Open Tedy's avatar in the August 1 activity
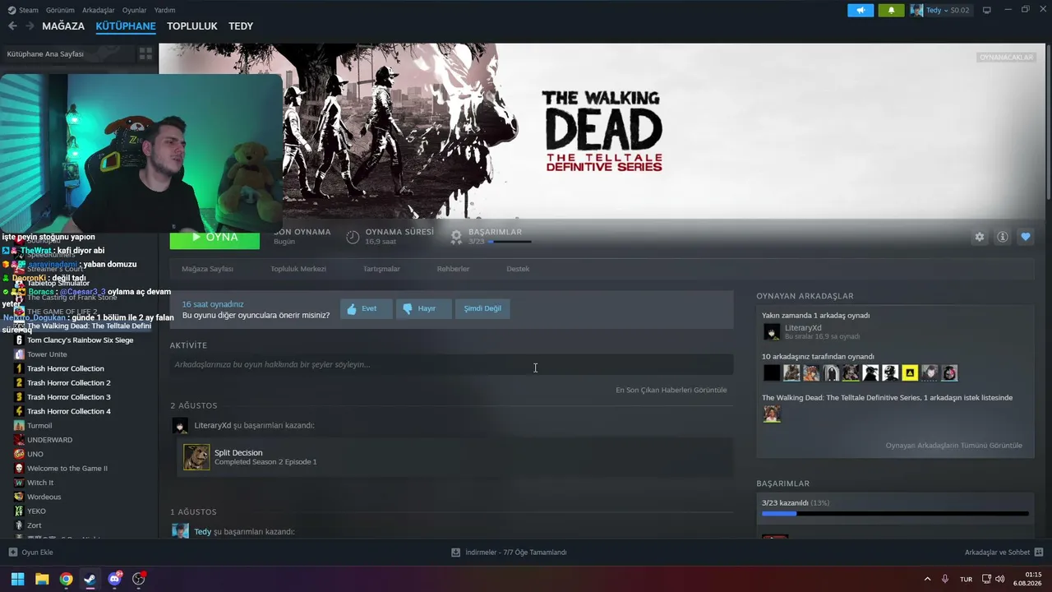The width and height of the screenshot is (1052, 592). 180,531
